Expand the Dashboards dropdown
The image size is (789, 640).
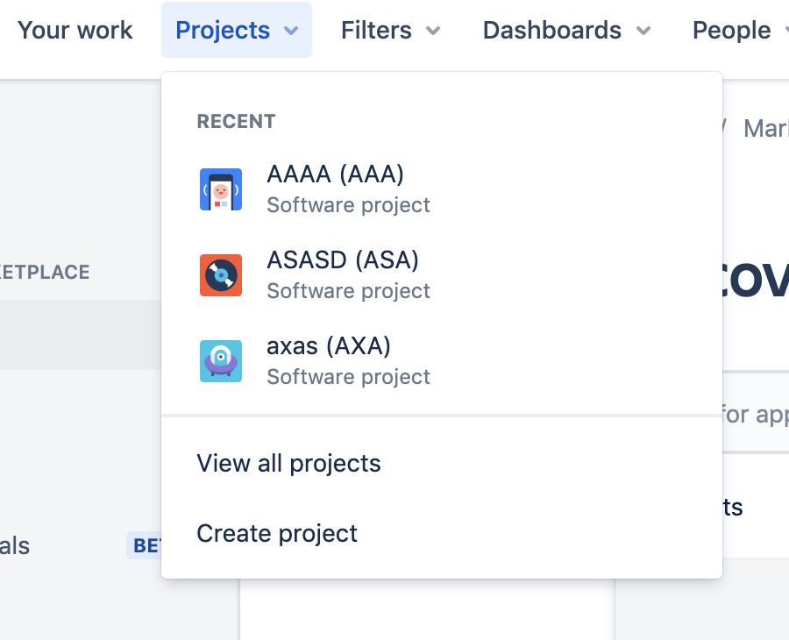click(x=566, y=30)
